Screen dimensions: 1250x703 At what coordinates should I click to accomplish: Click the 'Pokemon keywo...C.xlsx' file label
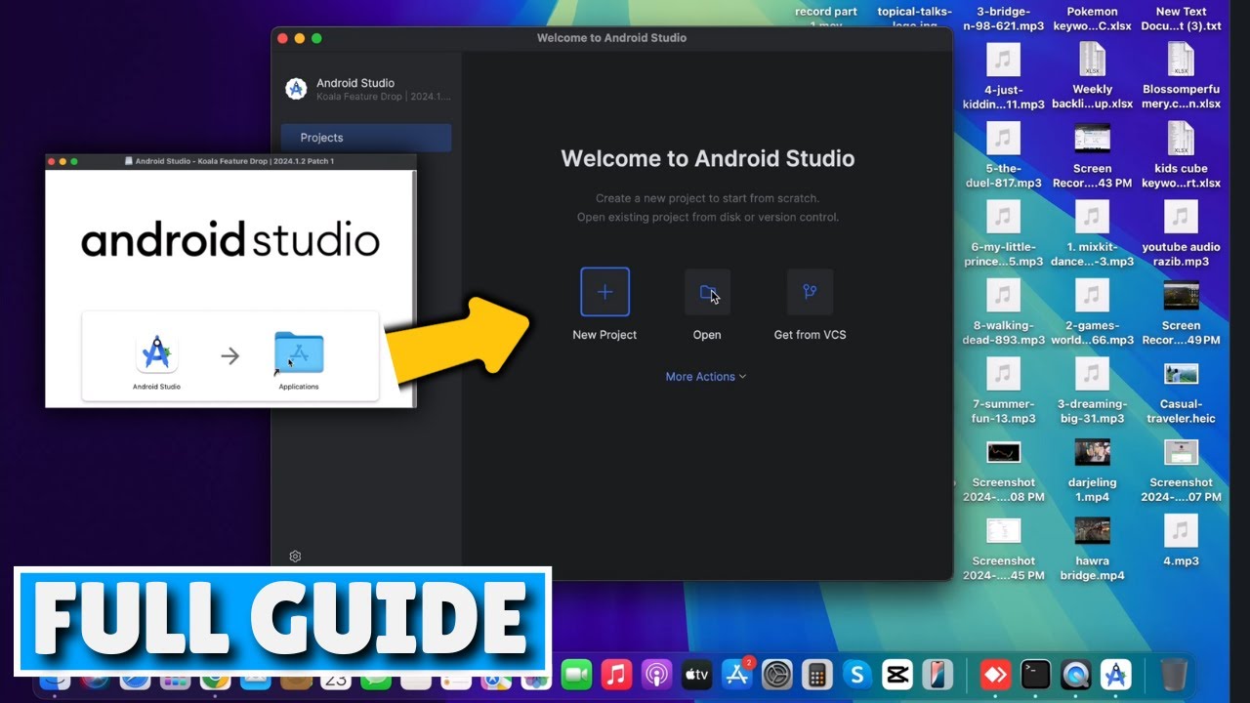coord(1092,19)
